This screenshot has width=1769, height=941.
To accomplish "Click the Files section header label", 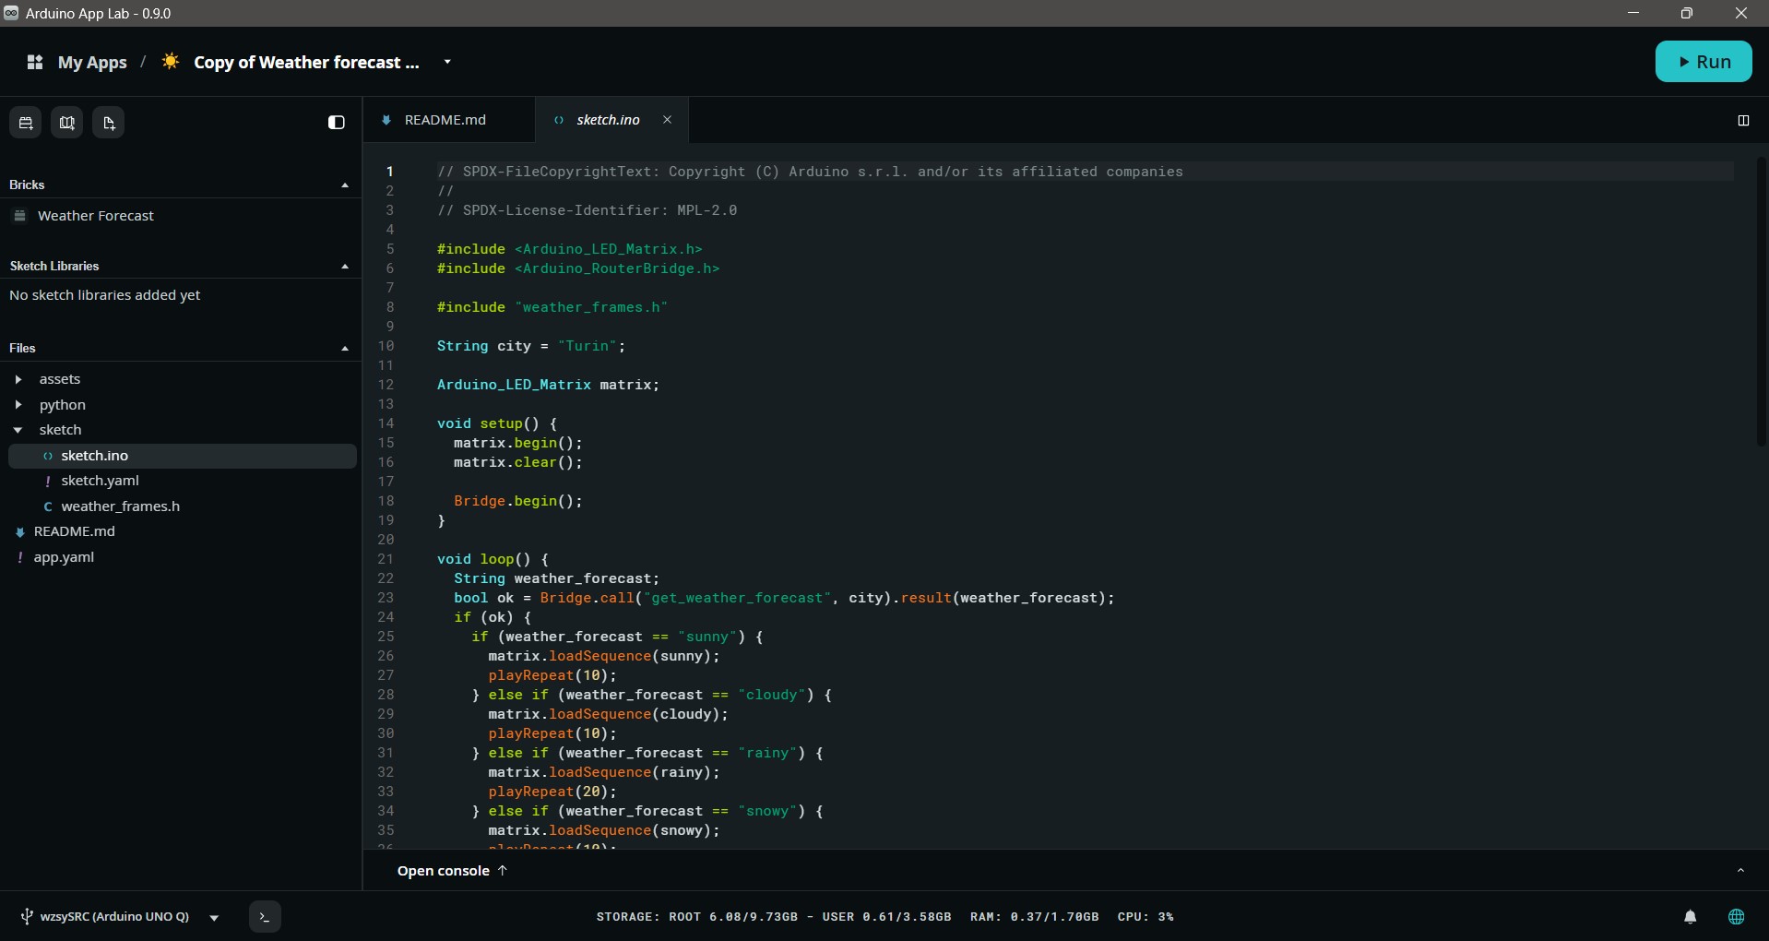I will click(x=22, y=349).
